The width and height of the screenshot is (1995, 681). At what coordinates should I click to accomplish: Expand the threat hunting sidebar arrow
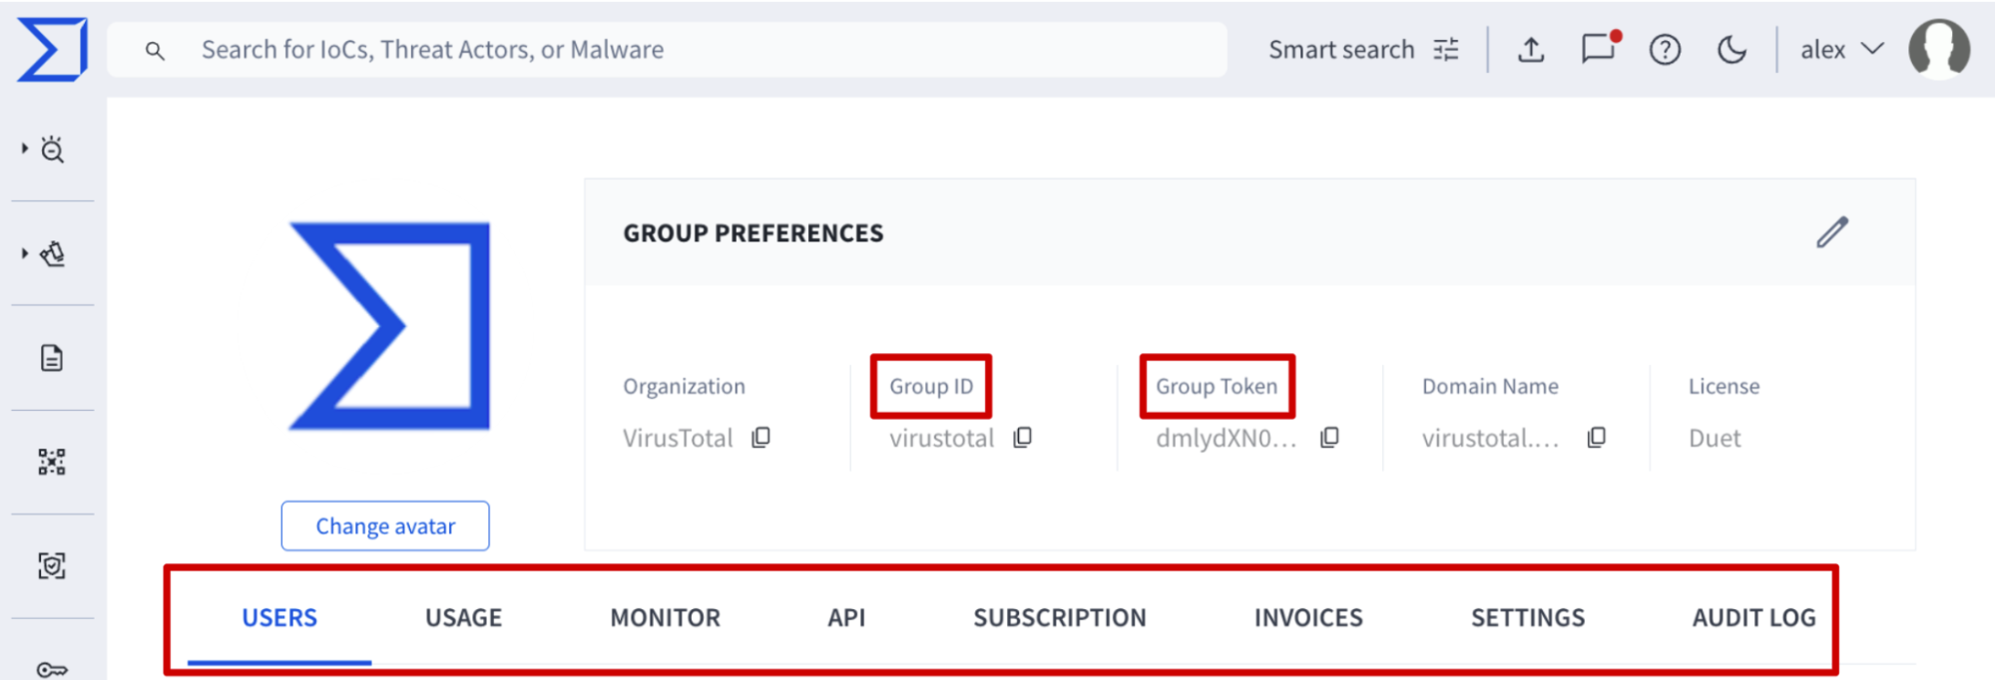[25, 149]
